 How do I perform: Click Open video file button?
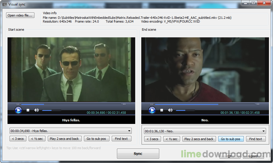click(20, 15)
